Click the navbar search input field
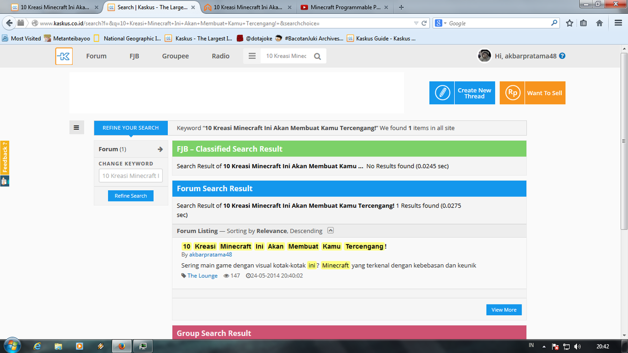Viewport: 628px width, 353px height. tap(287, 56)
